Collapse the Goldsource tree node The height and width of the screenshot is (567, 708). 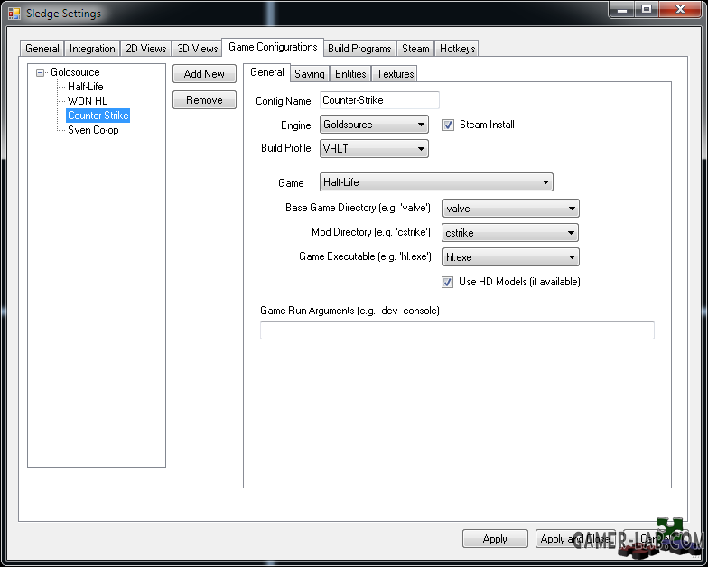[40, 72]
